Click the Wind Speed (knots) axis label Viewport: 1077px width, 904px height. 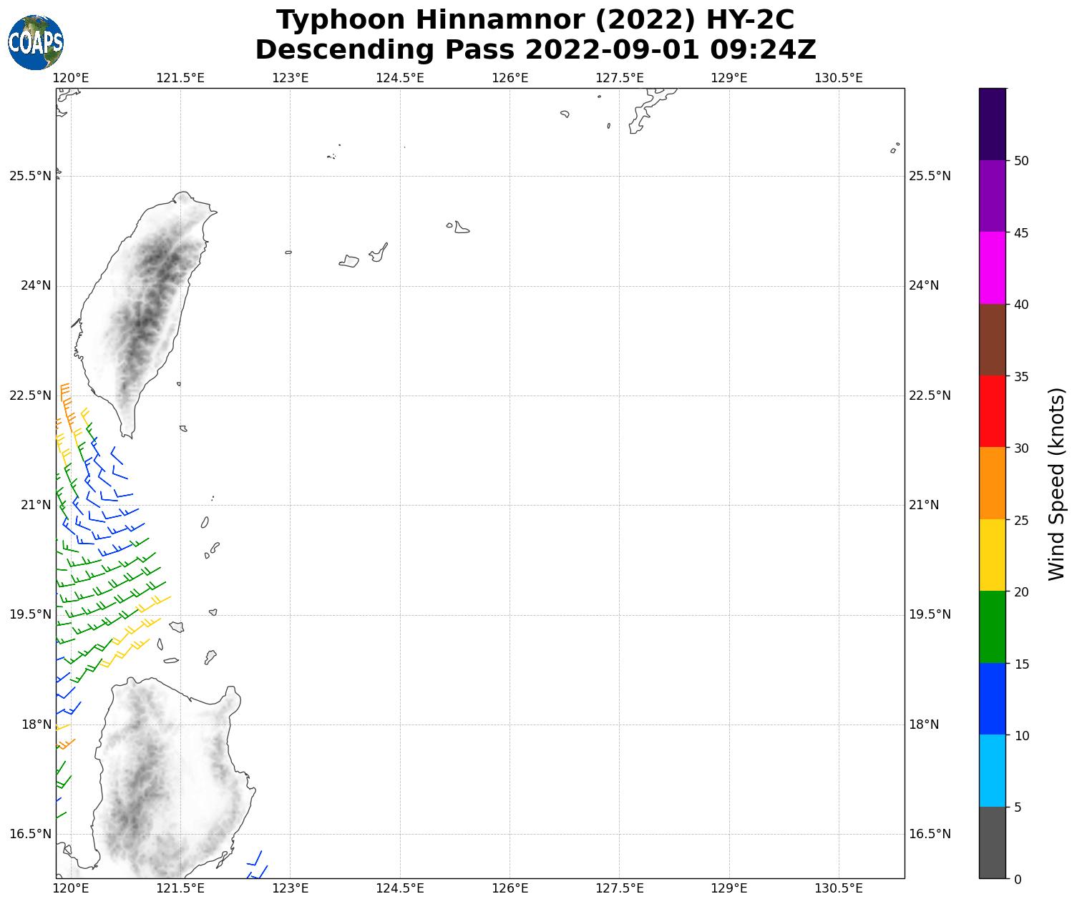[x=1056, y=483]
